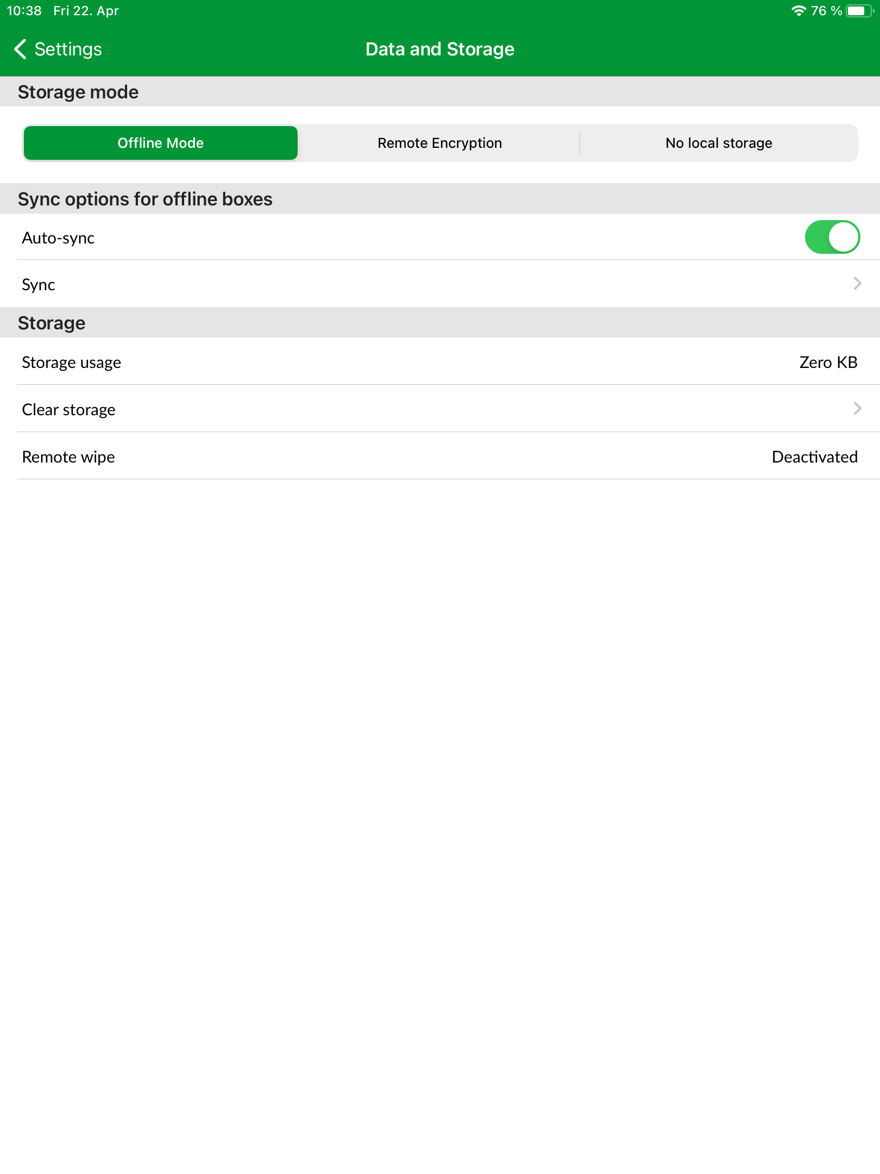Tap the Zero KB usage value

tap(828, 362)
